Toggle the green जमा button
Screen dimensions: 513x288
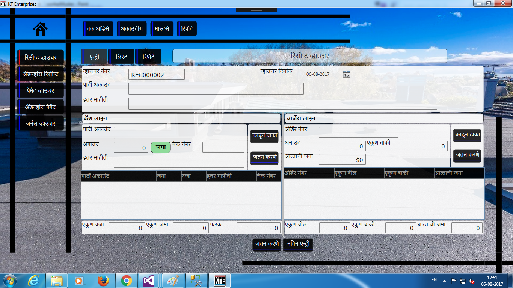pyautogui.click(x=161, y=148)
